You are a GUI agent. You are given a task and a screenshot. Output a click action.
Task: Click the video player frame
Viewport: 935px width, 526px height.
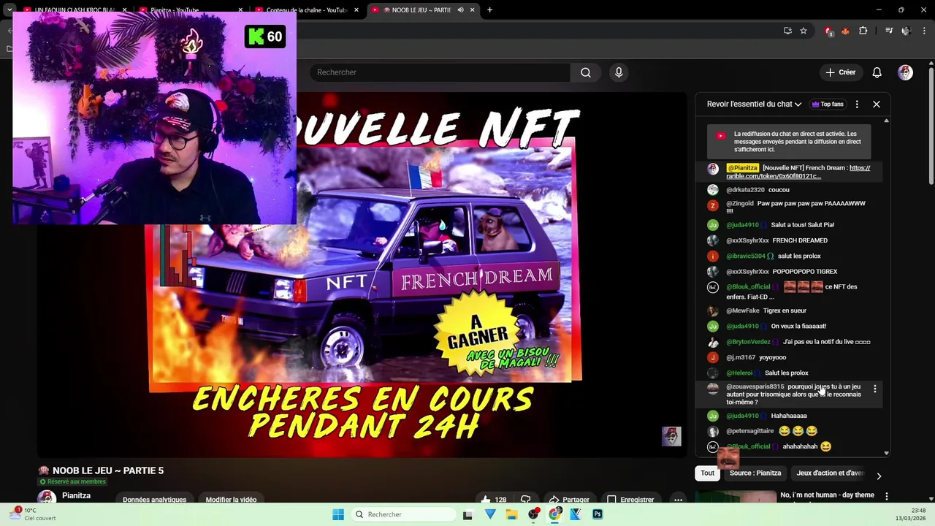[362, 275]
